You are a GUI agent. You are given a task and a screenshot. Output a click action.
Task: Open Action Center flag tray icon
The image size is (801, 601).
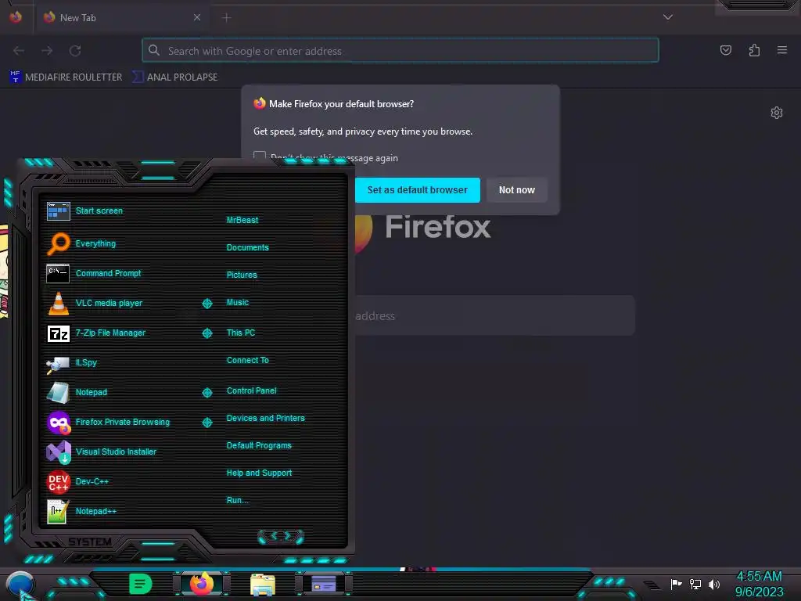pyautogui.click(x=676, y=584)
